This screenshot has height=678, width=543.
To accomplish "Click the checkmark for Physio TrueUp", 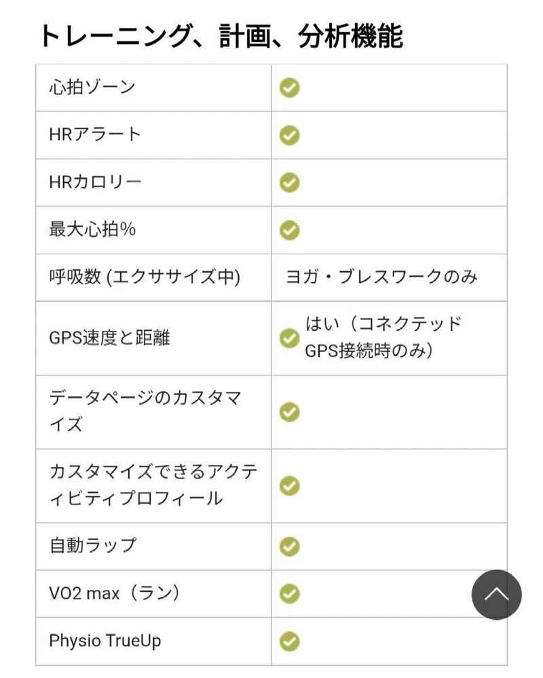I will (290, 641).
